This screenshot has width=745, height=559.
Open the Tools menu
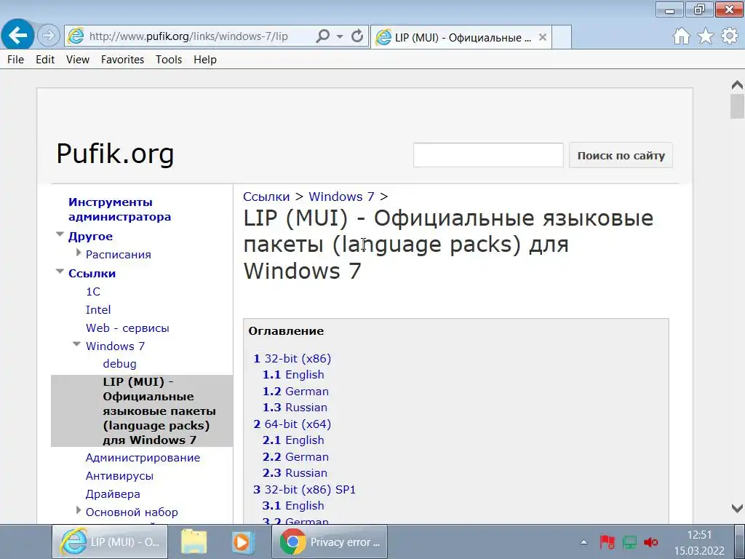169,60
